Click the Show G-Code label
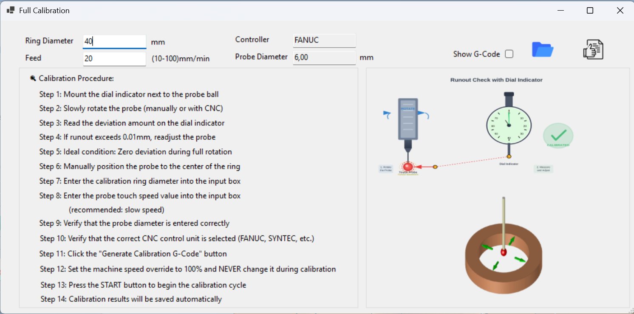This screenshot has width=634, height=314. tap(476, 54)
